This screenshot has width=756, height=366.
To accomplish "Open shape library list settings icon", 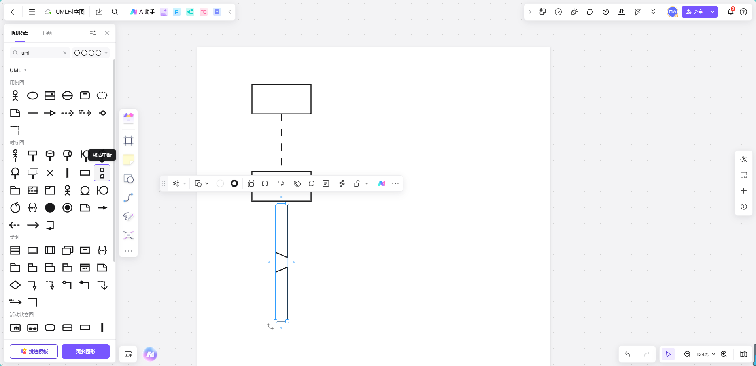I will (x=93, y=33).
